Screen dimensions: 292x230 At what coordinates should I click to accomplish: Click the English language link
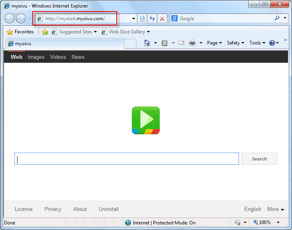tap(253, 209)
